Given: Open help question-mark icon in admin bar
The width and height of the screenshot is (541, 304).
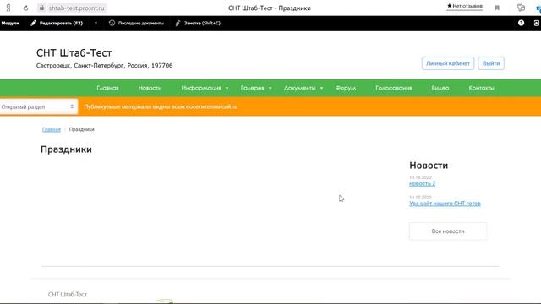Looking at the screenshot, I should coord(521,23).
